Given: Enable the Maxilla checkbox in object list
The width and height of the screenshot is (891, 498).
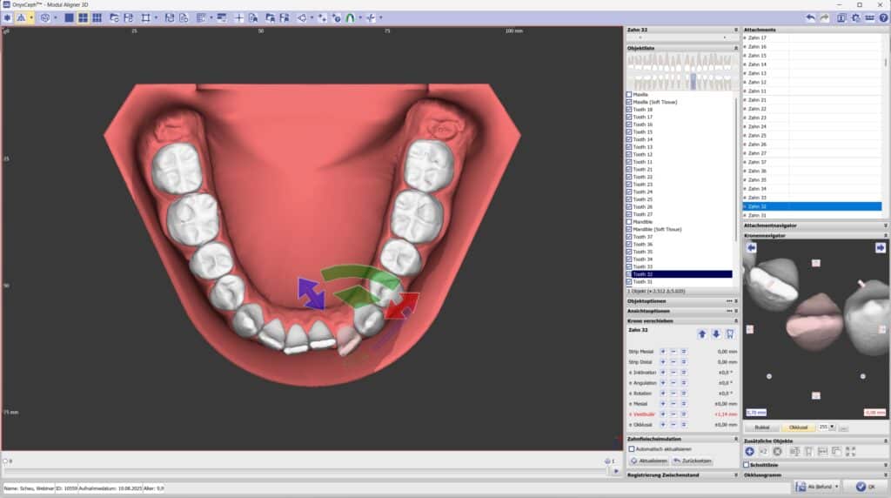Looking at the screenshot, I should [629, 94].
